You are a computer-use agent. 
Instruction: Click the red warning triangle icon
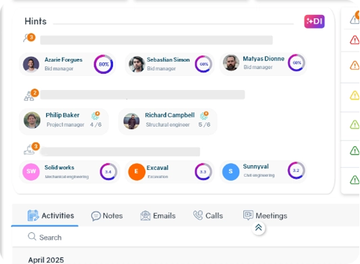355,40
